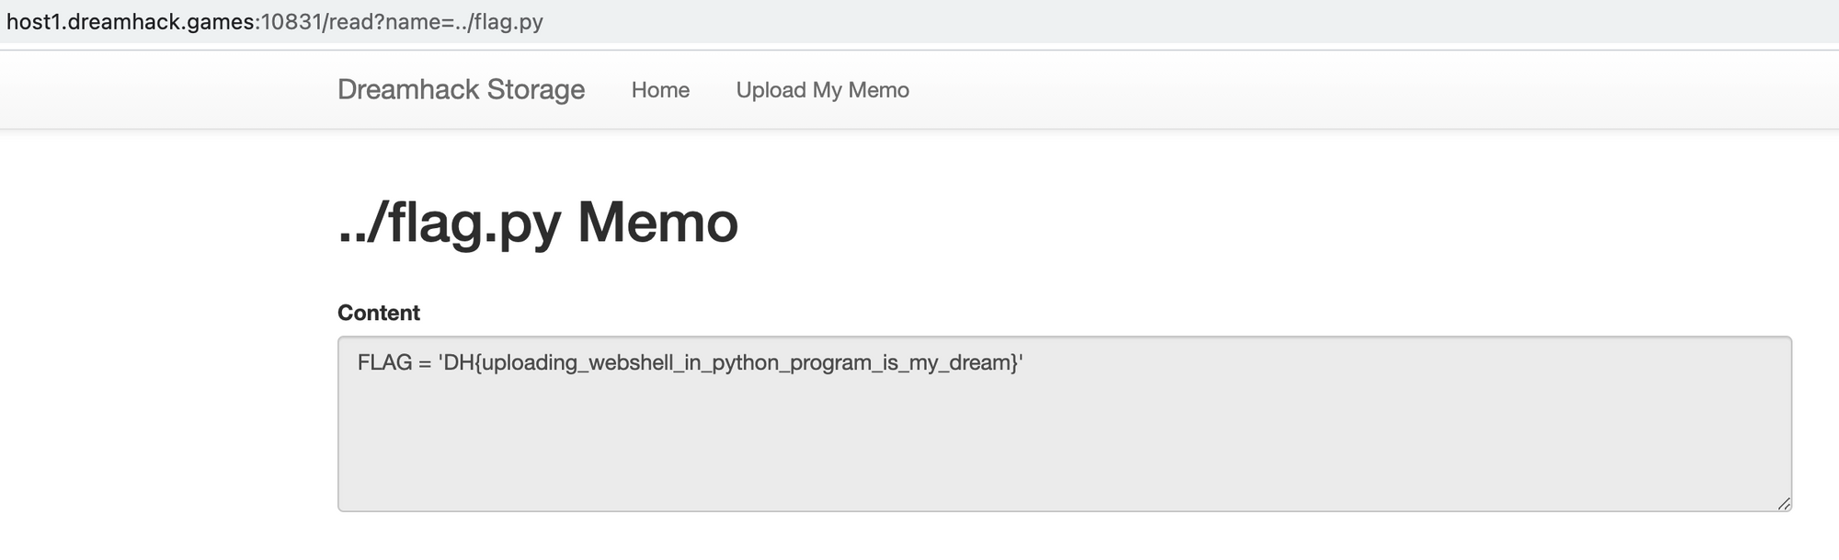Click the word Upload in navbar
The width and height of the screenshot is (1839, 560).
[x=771, y=90]
